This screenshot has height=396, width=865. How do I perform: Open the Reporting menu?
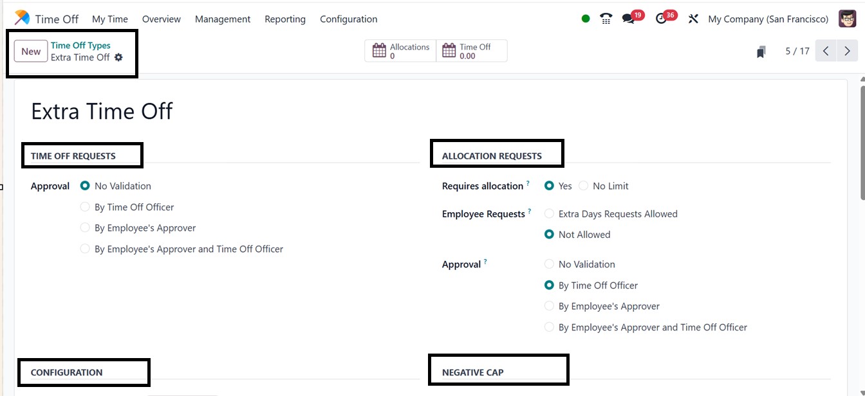click(x=285, y=19)
